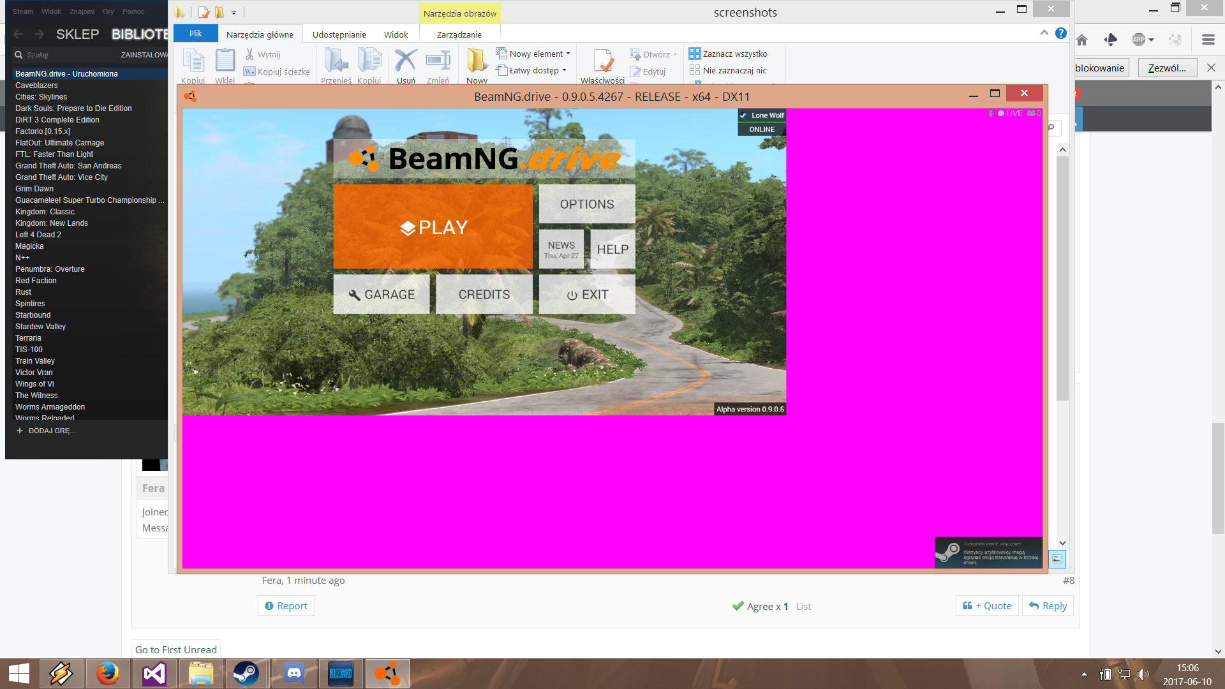Click Go to First Unread link
The image size is (1225, 689).
click(x=176, y=649)
